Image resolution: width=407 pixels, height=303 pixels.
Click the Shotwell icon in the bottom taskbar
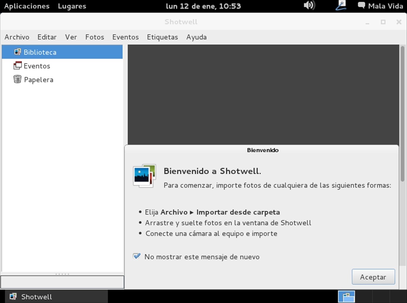click(x=13, y=297)
